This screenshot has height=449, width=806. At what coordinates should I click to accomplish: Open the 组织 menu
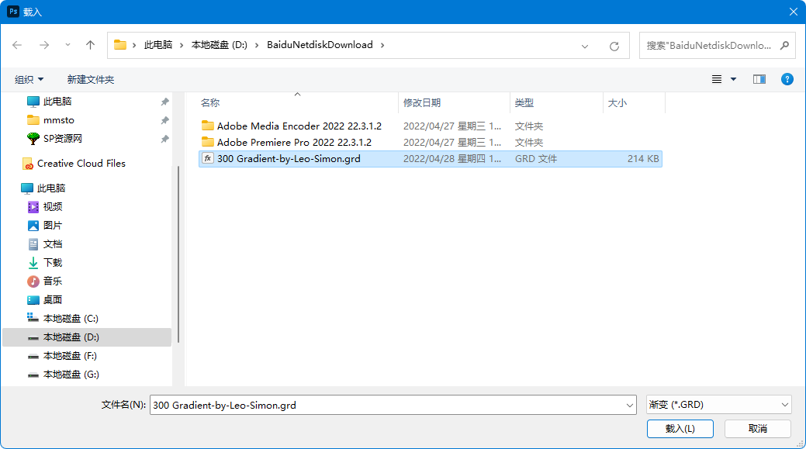[x=29, y=79]
